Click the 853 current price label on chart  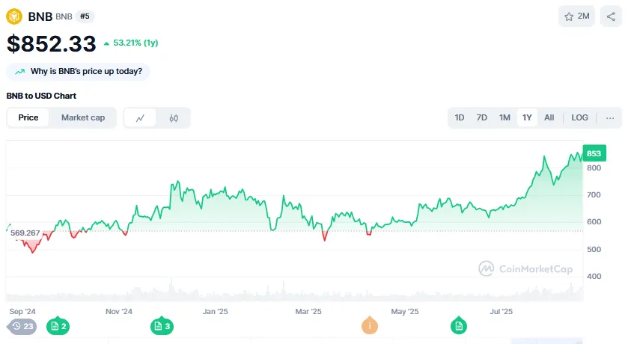tap(594, 153)
